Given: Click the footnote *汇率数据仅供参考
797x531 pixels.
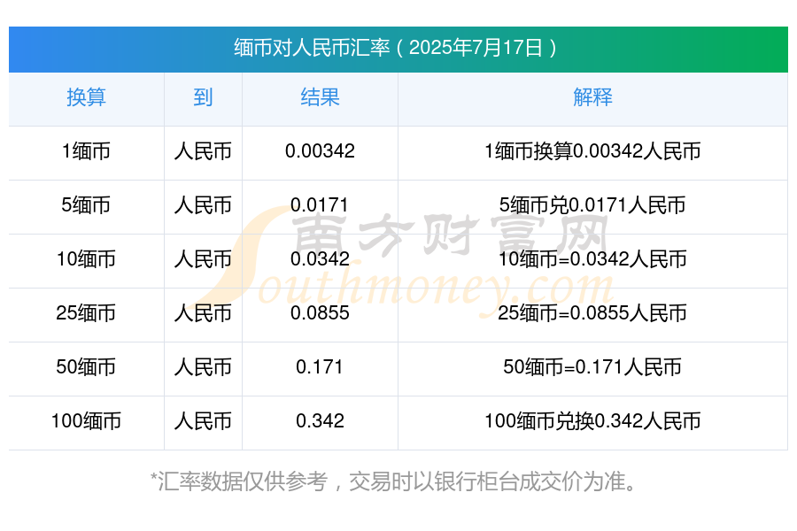Looking at the screenshot, I should [239, 481].
